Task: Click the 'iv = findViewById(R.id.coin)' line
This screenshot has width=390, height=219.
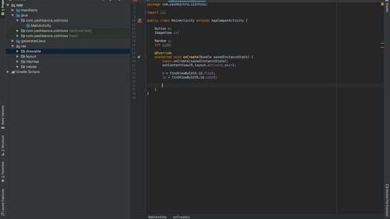Action: pos(190,77)
